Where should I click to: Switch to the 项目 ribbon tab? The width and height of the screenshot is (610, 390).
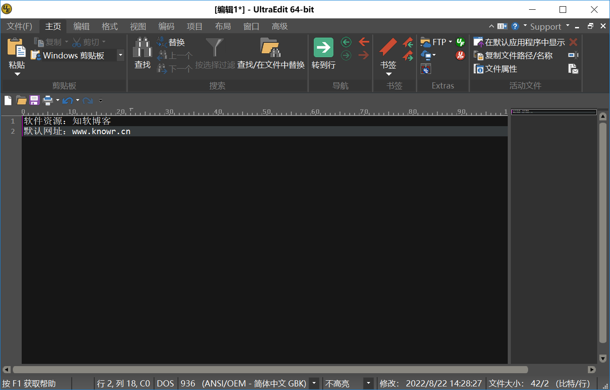click(195, 26)
